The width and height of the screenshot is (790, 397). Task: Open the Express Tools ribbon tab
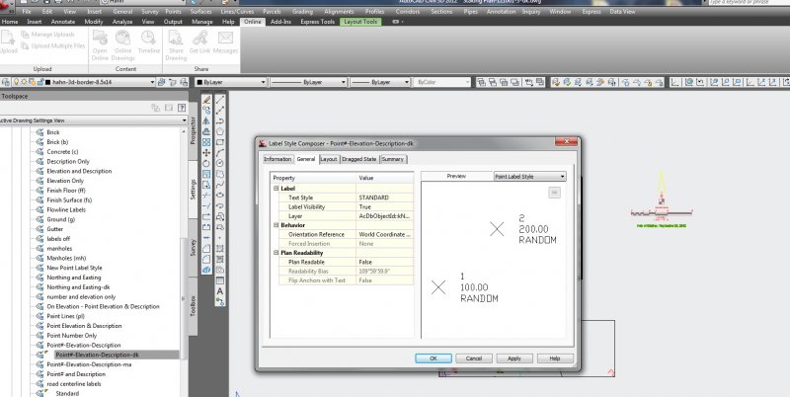click(317, 21)
